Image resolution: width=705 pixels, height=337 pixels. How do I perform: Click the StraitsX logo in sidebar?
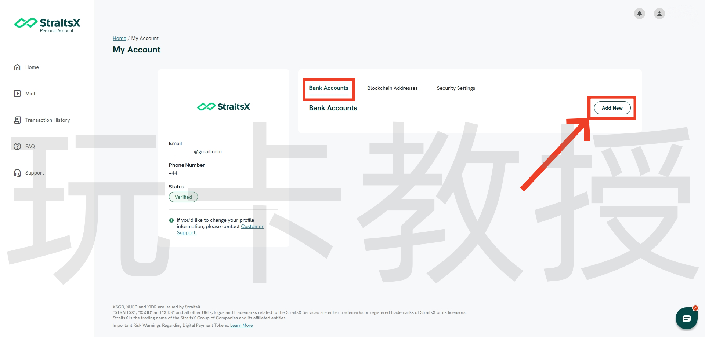[x=47, y=24]
